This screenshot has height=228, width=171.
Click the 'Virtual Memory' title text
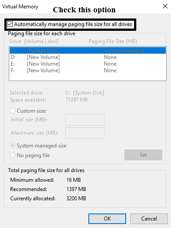pos(20,7)
